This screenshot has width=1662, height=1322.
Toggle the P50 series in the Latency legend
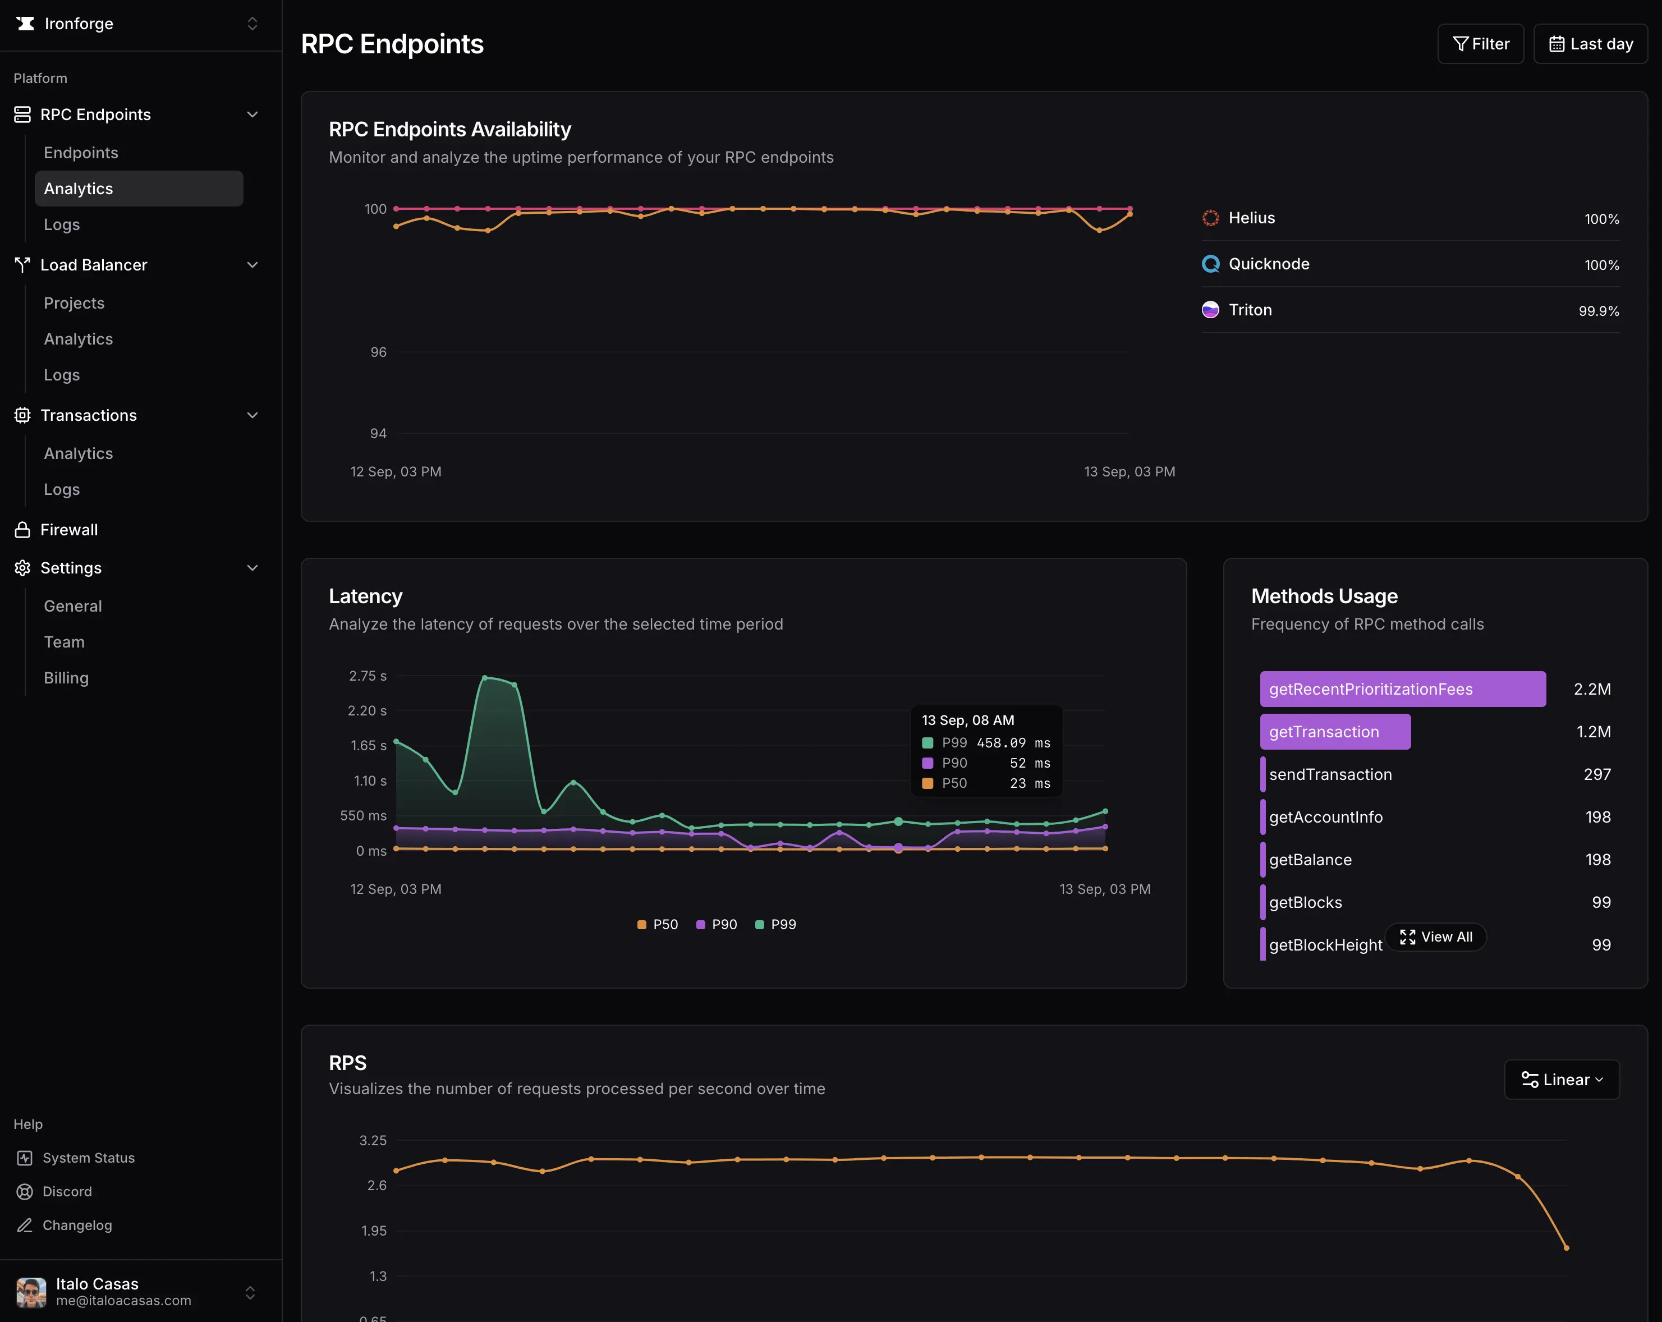click(x=658, y=924)
